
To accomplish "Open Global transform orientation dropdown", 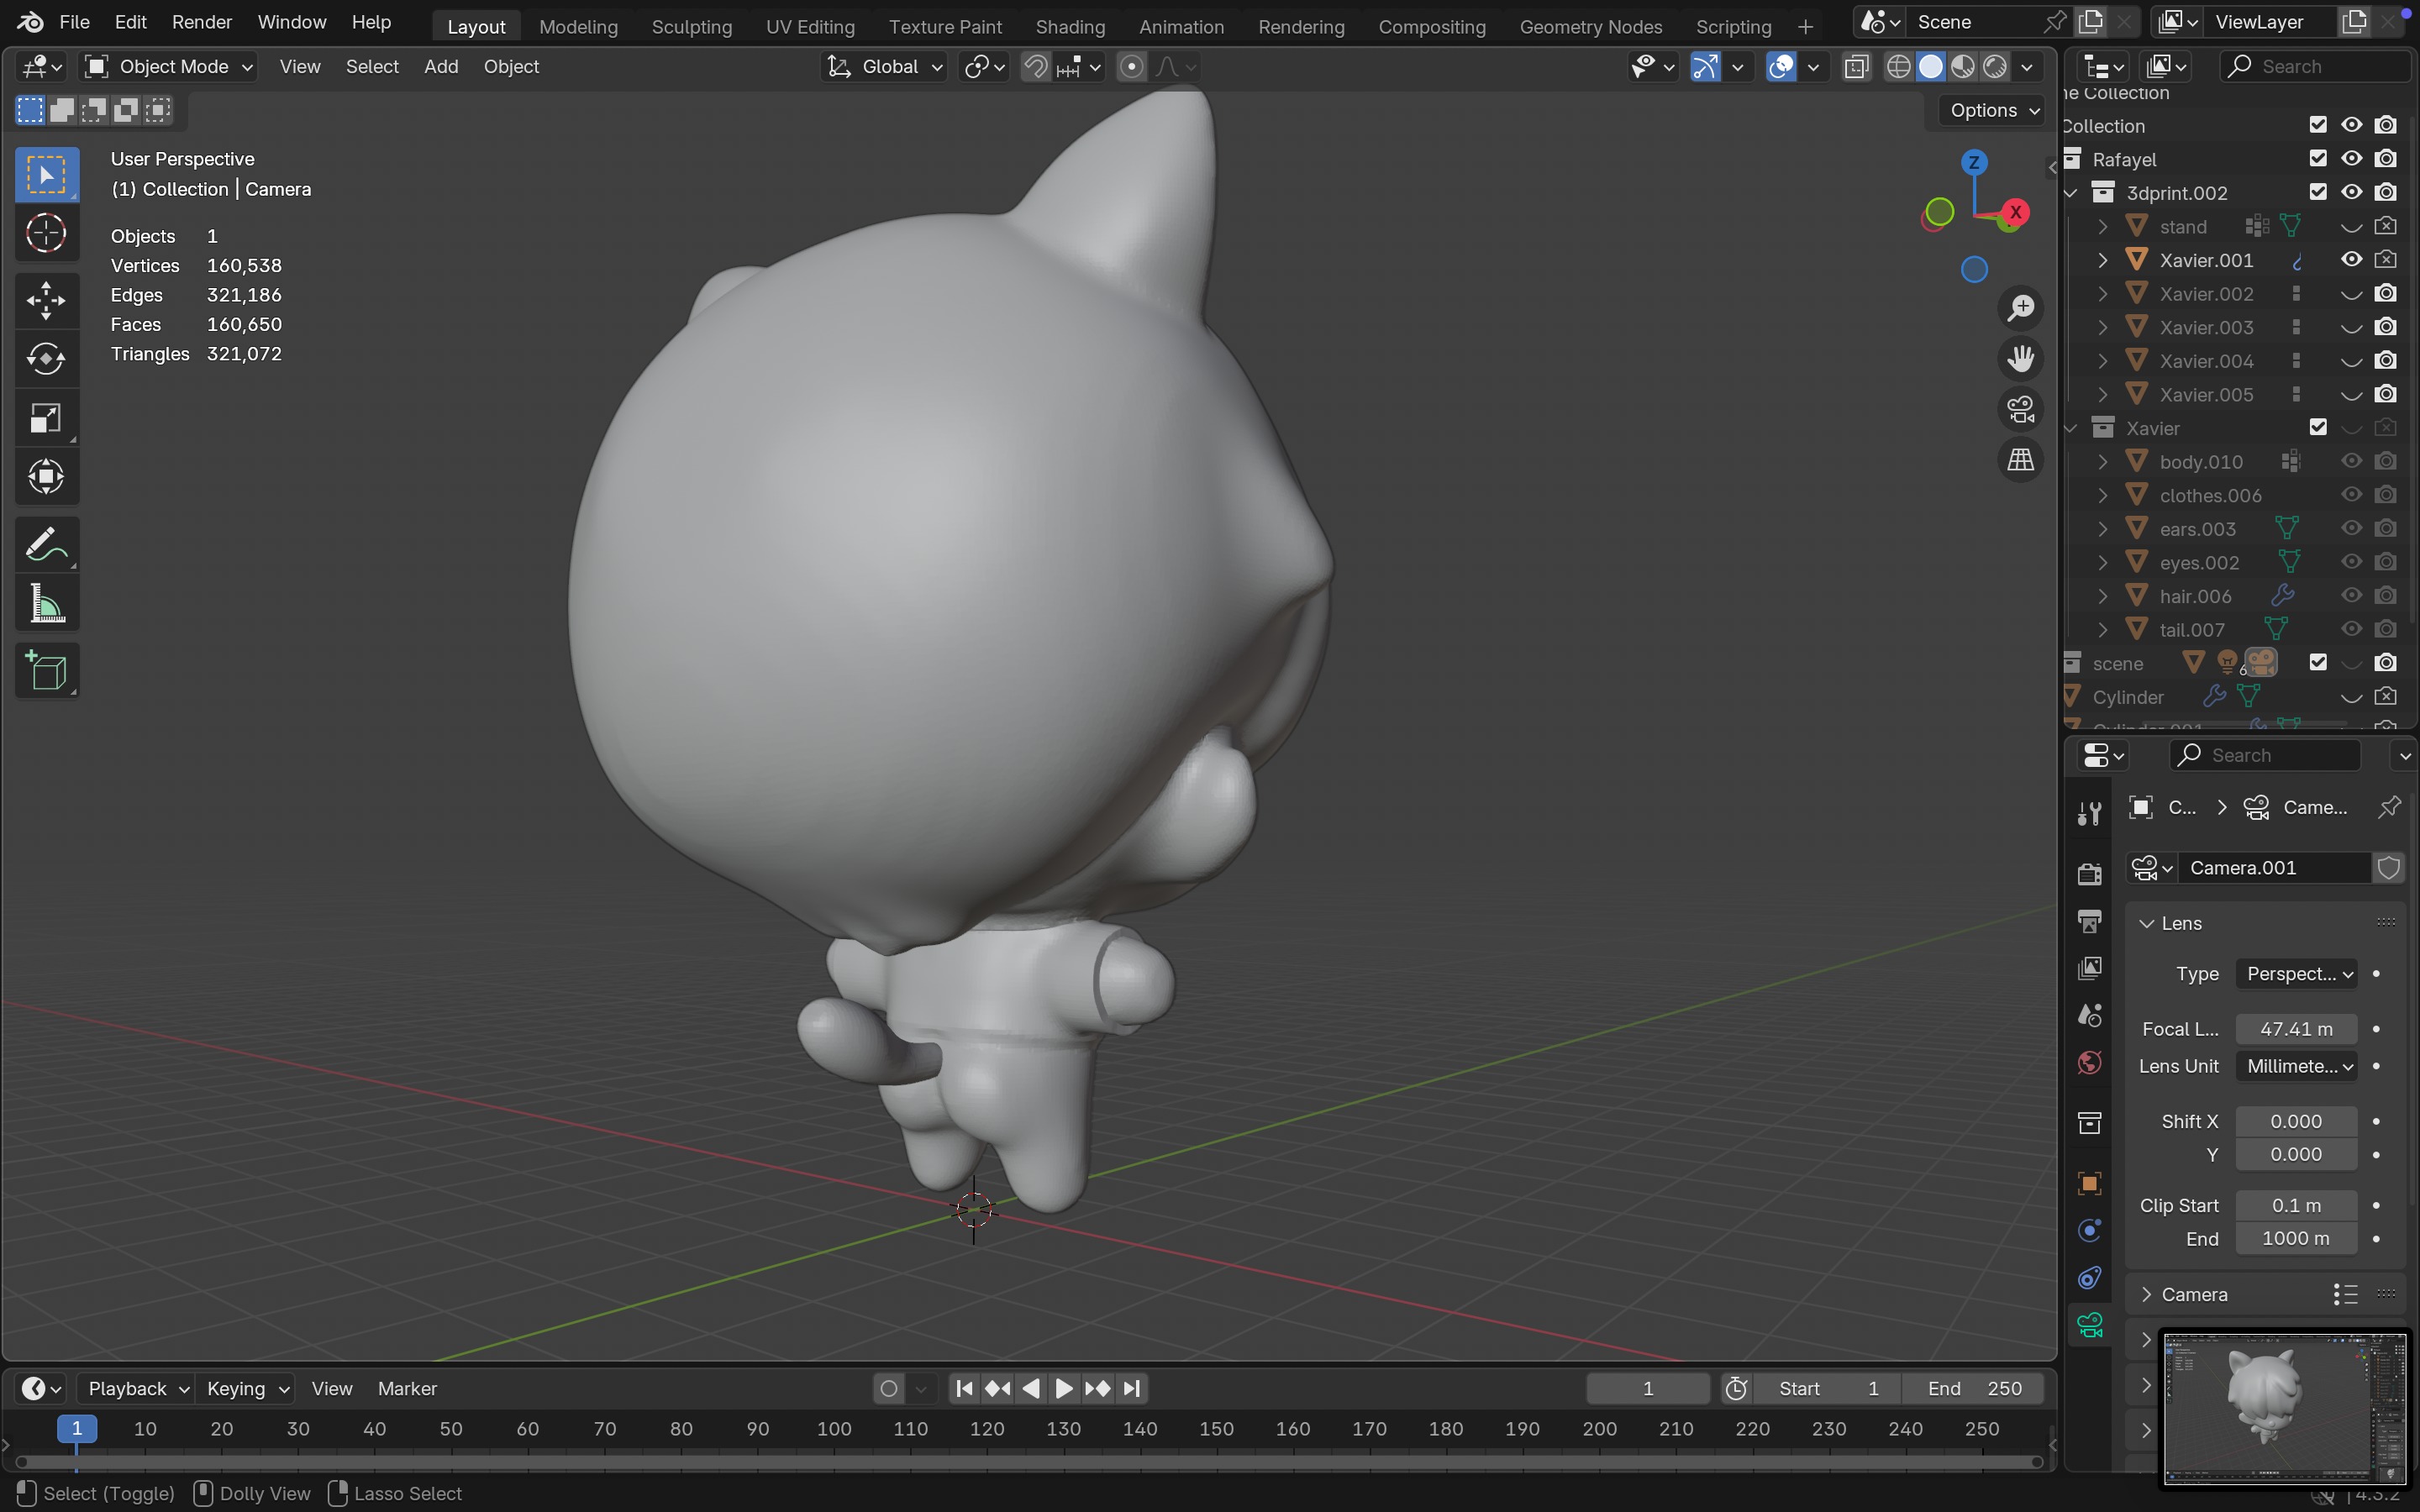I will (885, 67).
